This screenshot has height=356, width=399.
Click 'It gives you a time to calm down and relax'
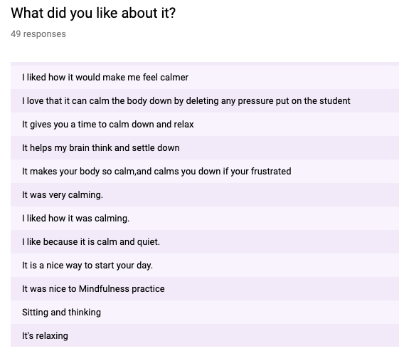tap(205, 125)
